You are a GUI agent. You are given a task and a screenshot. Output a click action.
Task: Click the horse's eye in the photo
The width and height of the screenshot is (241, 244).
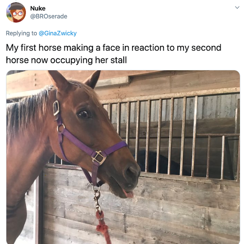coord(84,114)
